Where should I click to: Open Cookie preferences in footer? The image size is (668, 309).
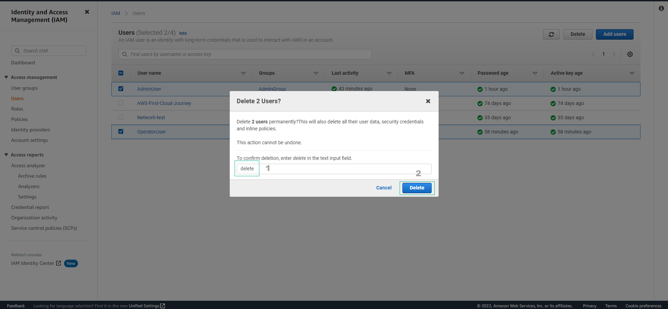click(x=643, y=306)
